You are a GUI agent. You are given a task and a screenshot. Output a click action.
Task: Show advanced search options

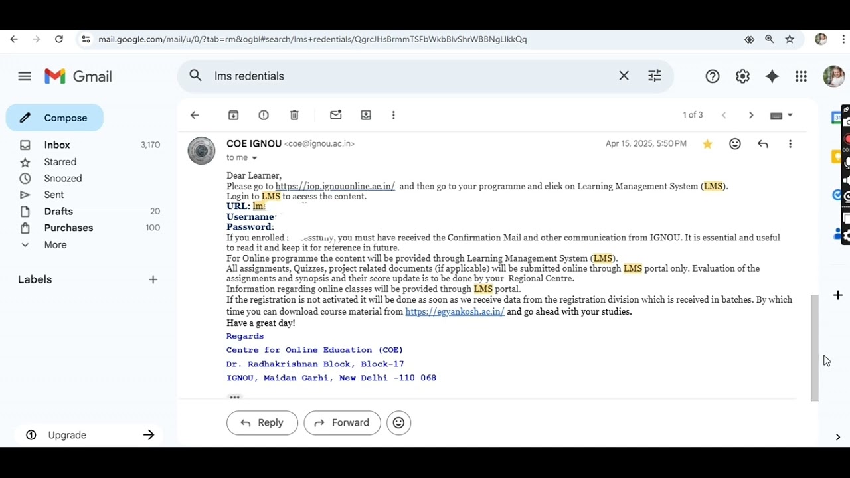[655, 76]
